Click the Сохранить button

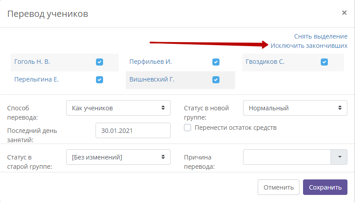pyautogui.click(x=325, y=187)
